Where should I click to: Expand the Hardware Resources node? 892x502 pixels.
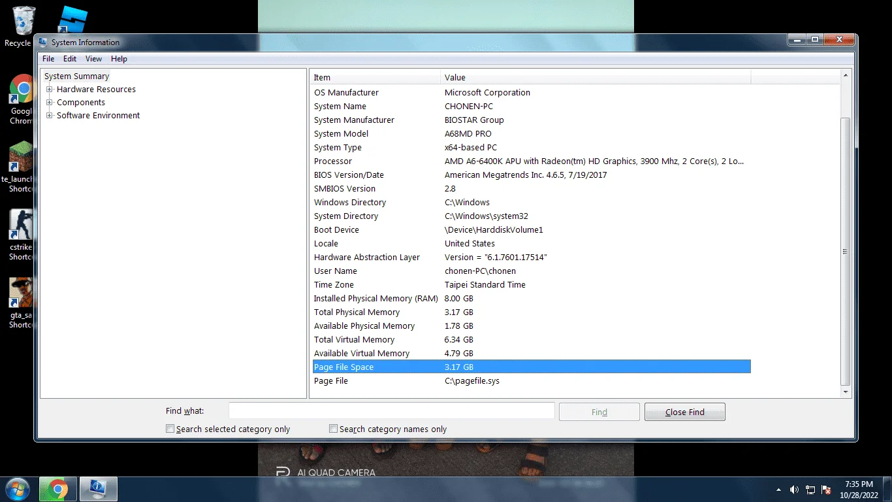(50, 90)
